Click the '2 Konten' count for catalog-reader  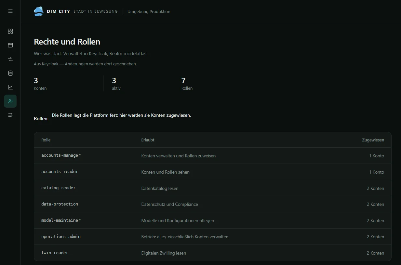pyautogui.click(x=376, y=188)
